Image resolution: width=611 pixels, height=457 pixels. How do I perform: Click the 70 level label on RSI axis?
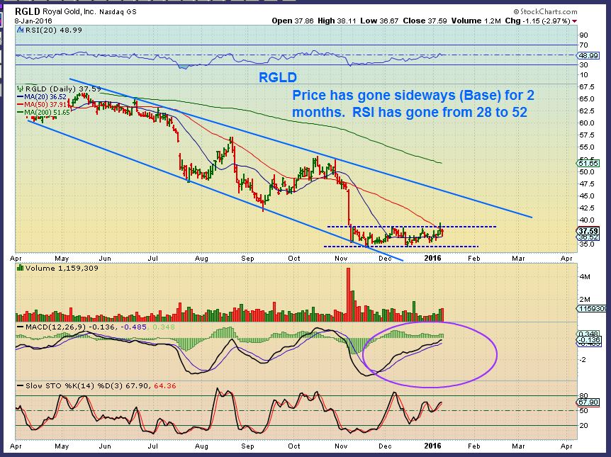point(583,45)
